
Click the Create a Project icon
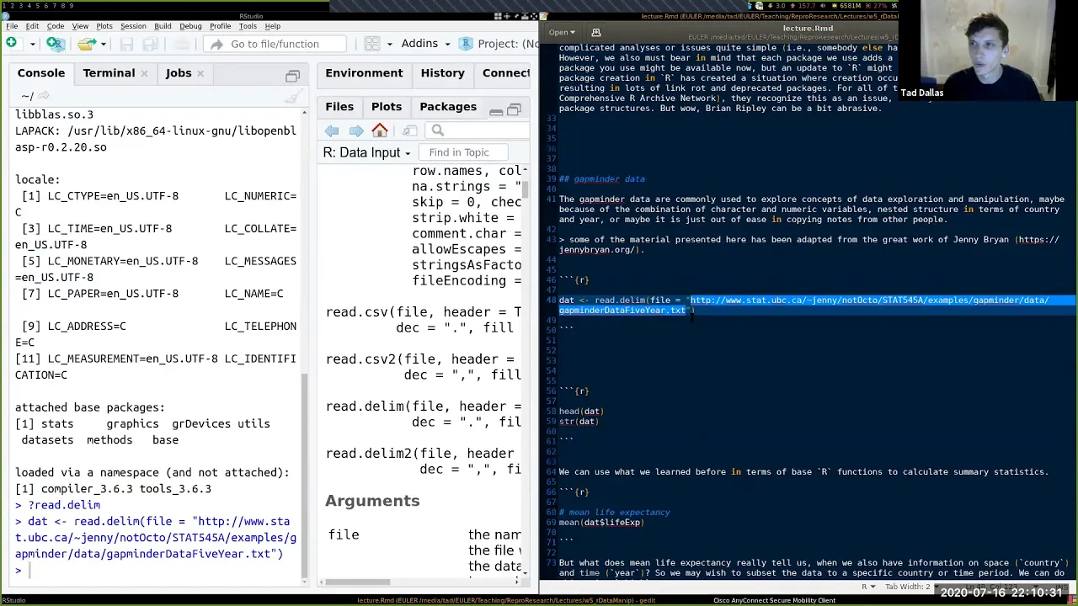click(x=55, y=44)
